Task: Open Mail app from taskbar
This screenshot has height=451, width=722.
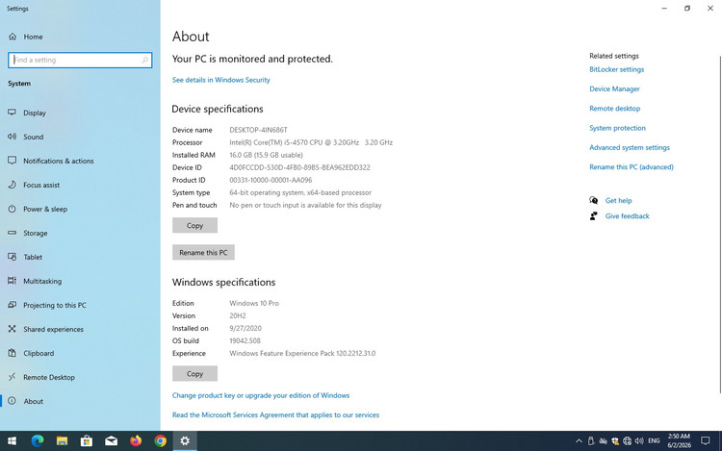Action: click(x=111, y=440)
